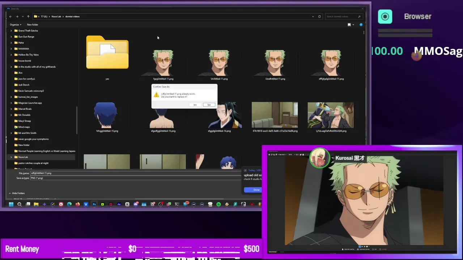Select fgsgUntitled-11.png thumbnail
The width and height of the screenshot is (463, 260).
[163, 63]
